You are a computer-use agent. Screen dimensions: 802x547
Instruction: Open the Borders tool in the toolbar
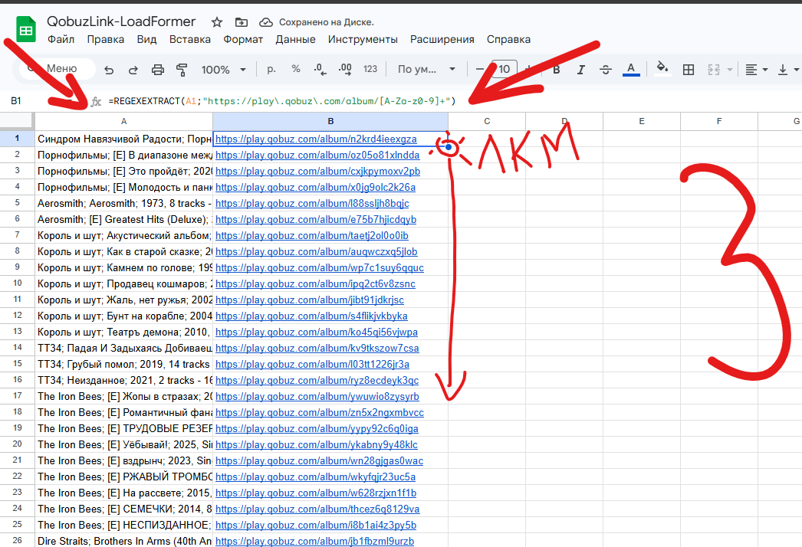point(689,70)
